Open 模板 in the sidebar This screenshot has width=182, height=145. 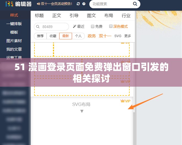14,32
